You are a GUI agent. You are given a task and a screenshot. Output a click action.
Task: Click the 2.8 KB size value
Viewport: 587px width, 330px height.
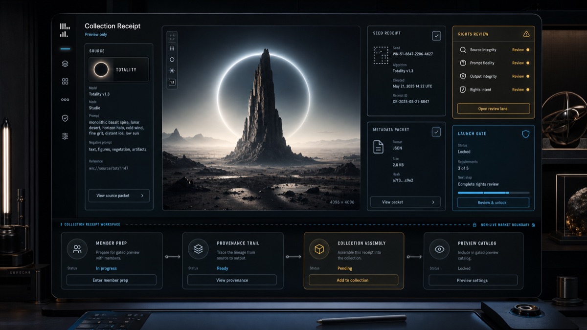(x=398, y=165)
